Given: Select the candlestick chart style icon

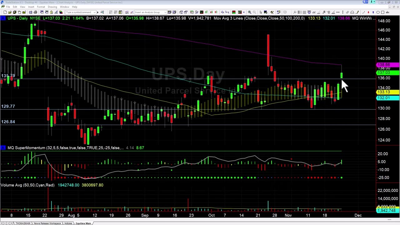Looking at the screenshot, I should [x=211, y=12].
